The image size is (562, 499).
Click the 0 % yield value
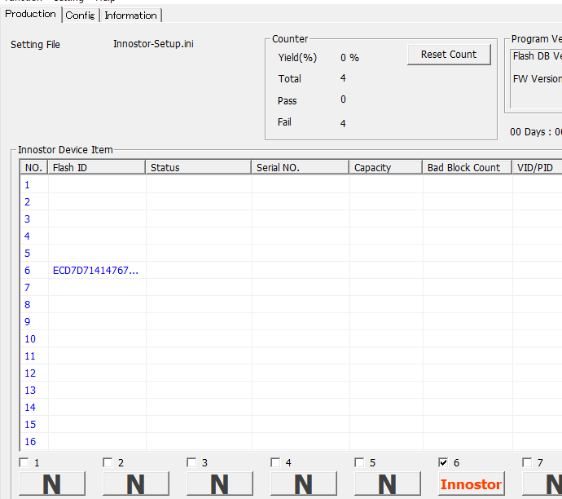[x=349, y=58]
